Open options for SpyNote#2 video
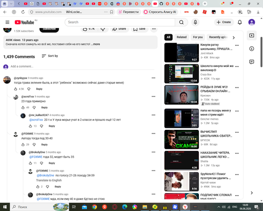Image resolution: width=263 pixels, height=211 pixels. tap(237, 175)
